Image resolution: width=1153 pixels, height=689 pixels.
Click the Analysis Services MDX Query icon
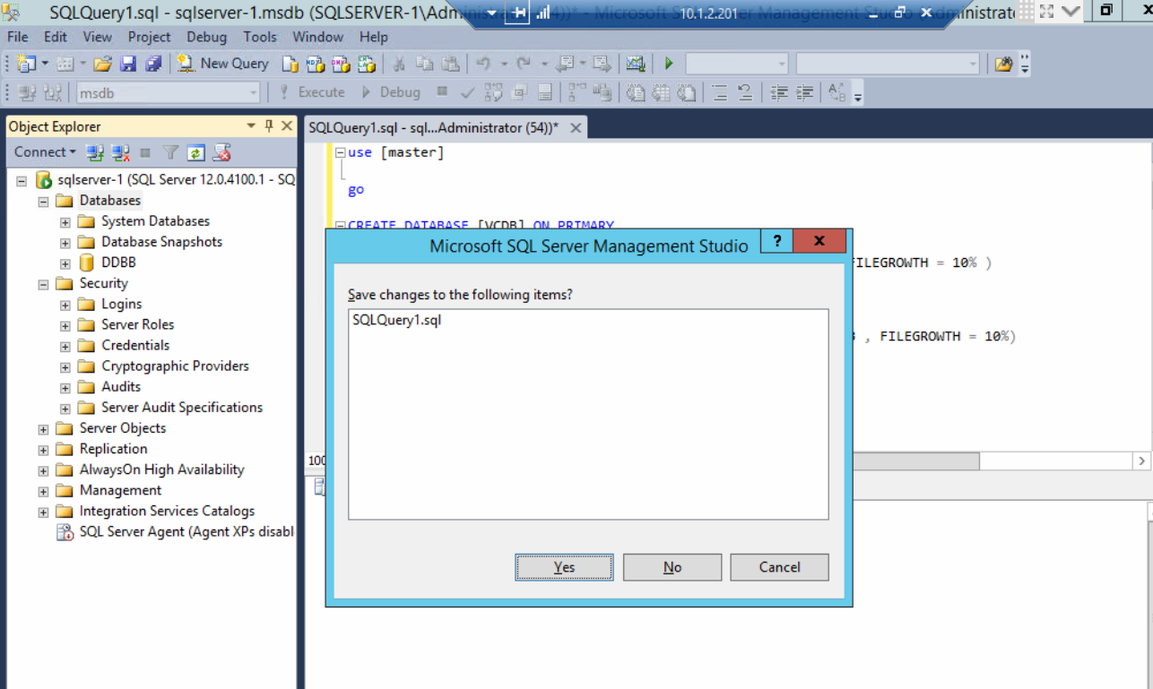click(x=315, y=64)
